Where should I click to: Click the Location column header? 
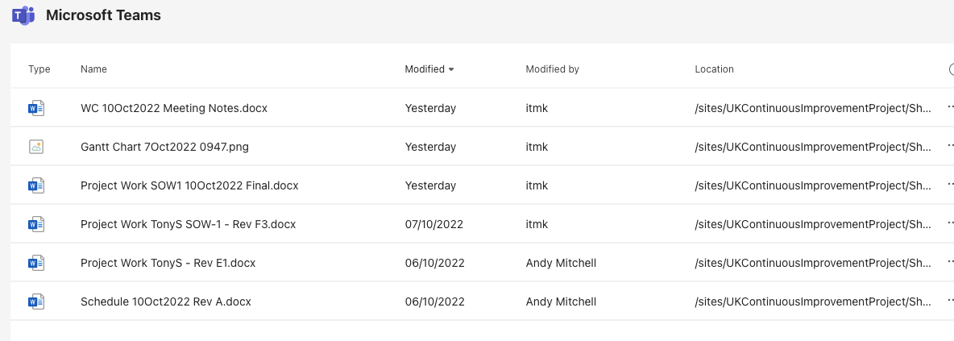714,69
